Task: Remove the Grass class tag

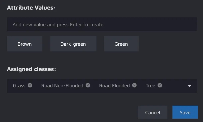Action: (x=30, y=85)
